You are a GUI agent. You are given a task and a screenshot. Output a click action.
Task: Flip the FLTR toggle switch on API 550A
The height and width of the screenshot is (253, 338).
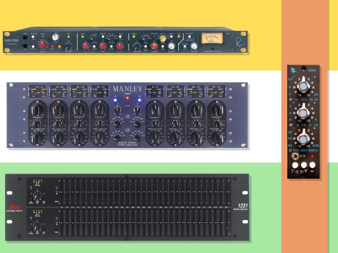coord(295,156)
